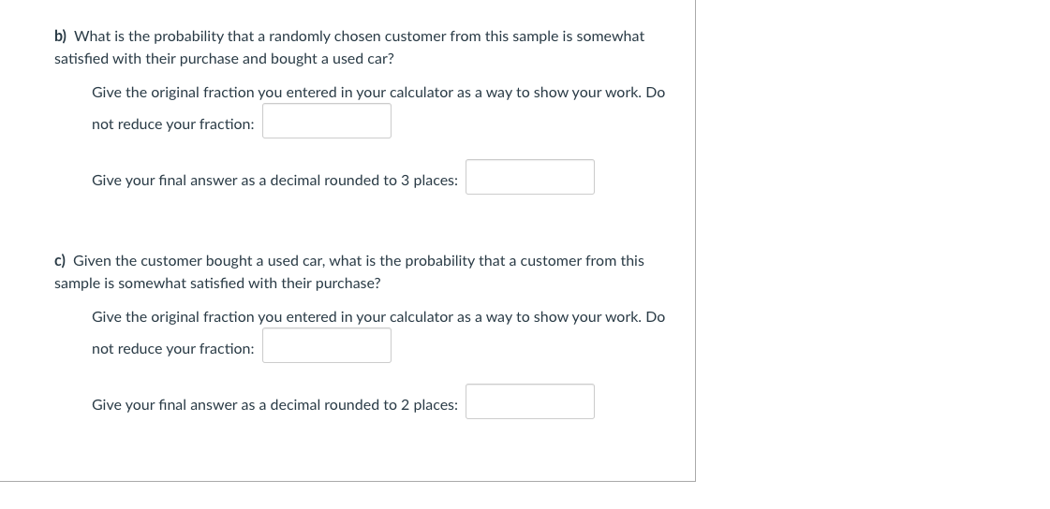Click the question panel's bottom border line
This screenshot has width=1050, height=509.
(x=347, y=481)
